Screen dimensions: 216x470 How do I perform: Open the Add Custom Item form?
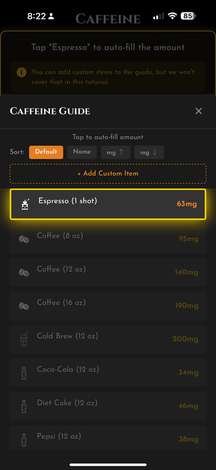coord(108,173)
